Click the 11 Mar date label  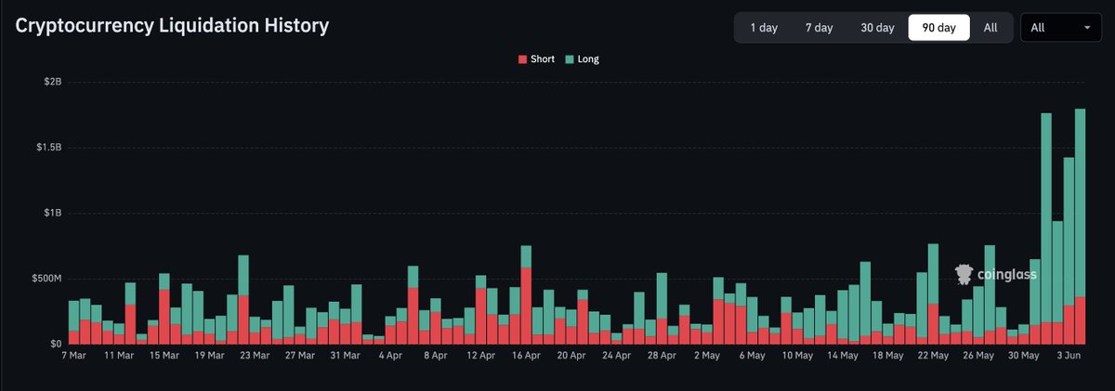(120, 356)
